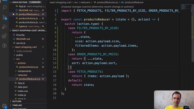This screenshot has width=194, height=109.
Task: Open index.css in the explorer
Action: coord(23,91)
